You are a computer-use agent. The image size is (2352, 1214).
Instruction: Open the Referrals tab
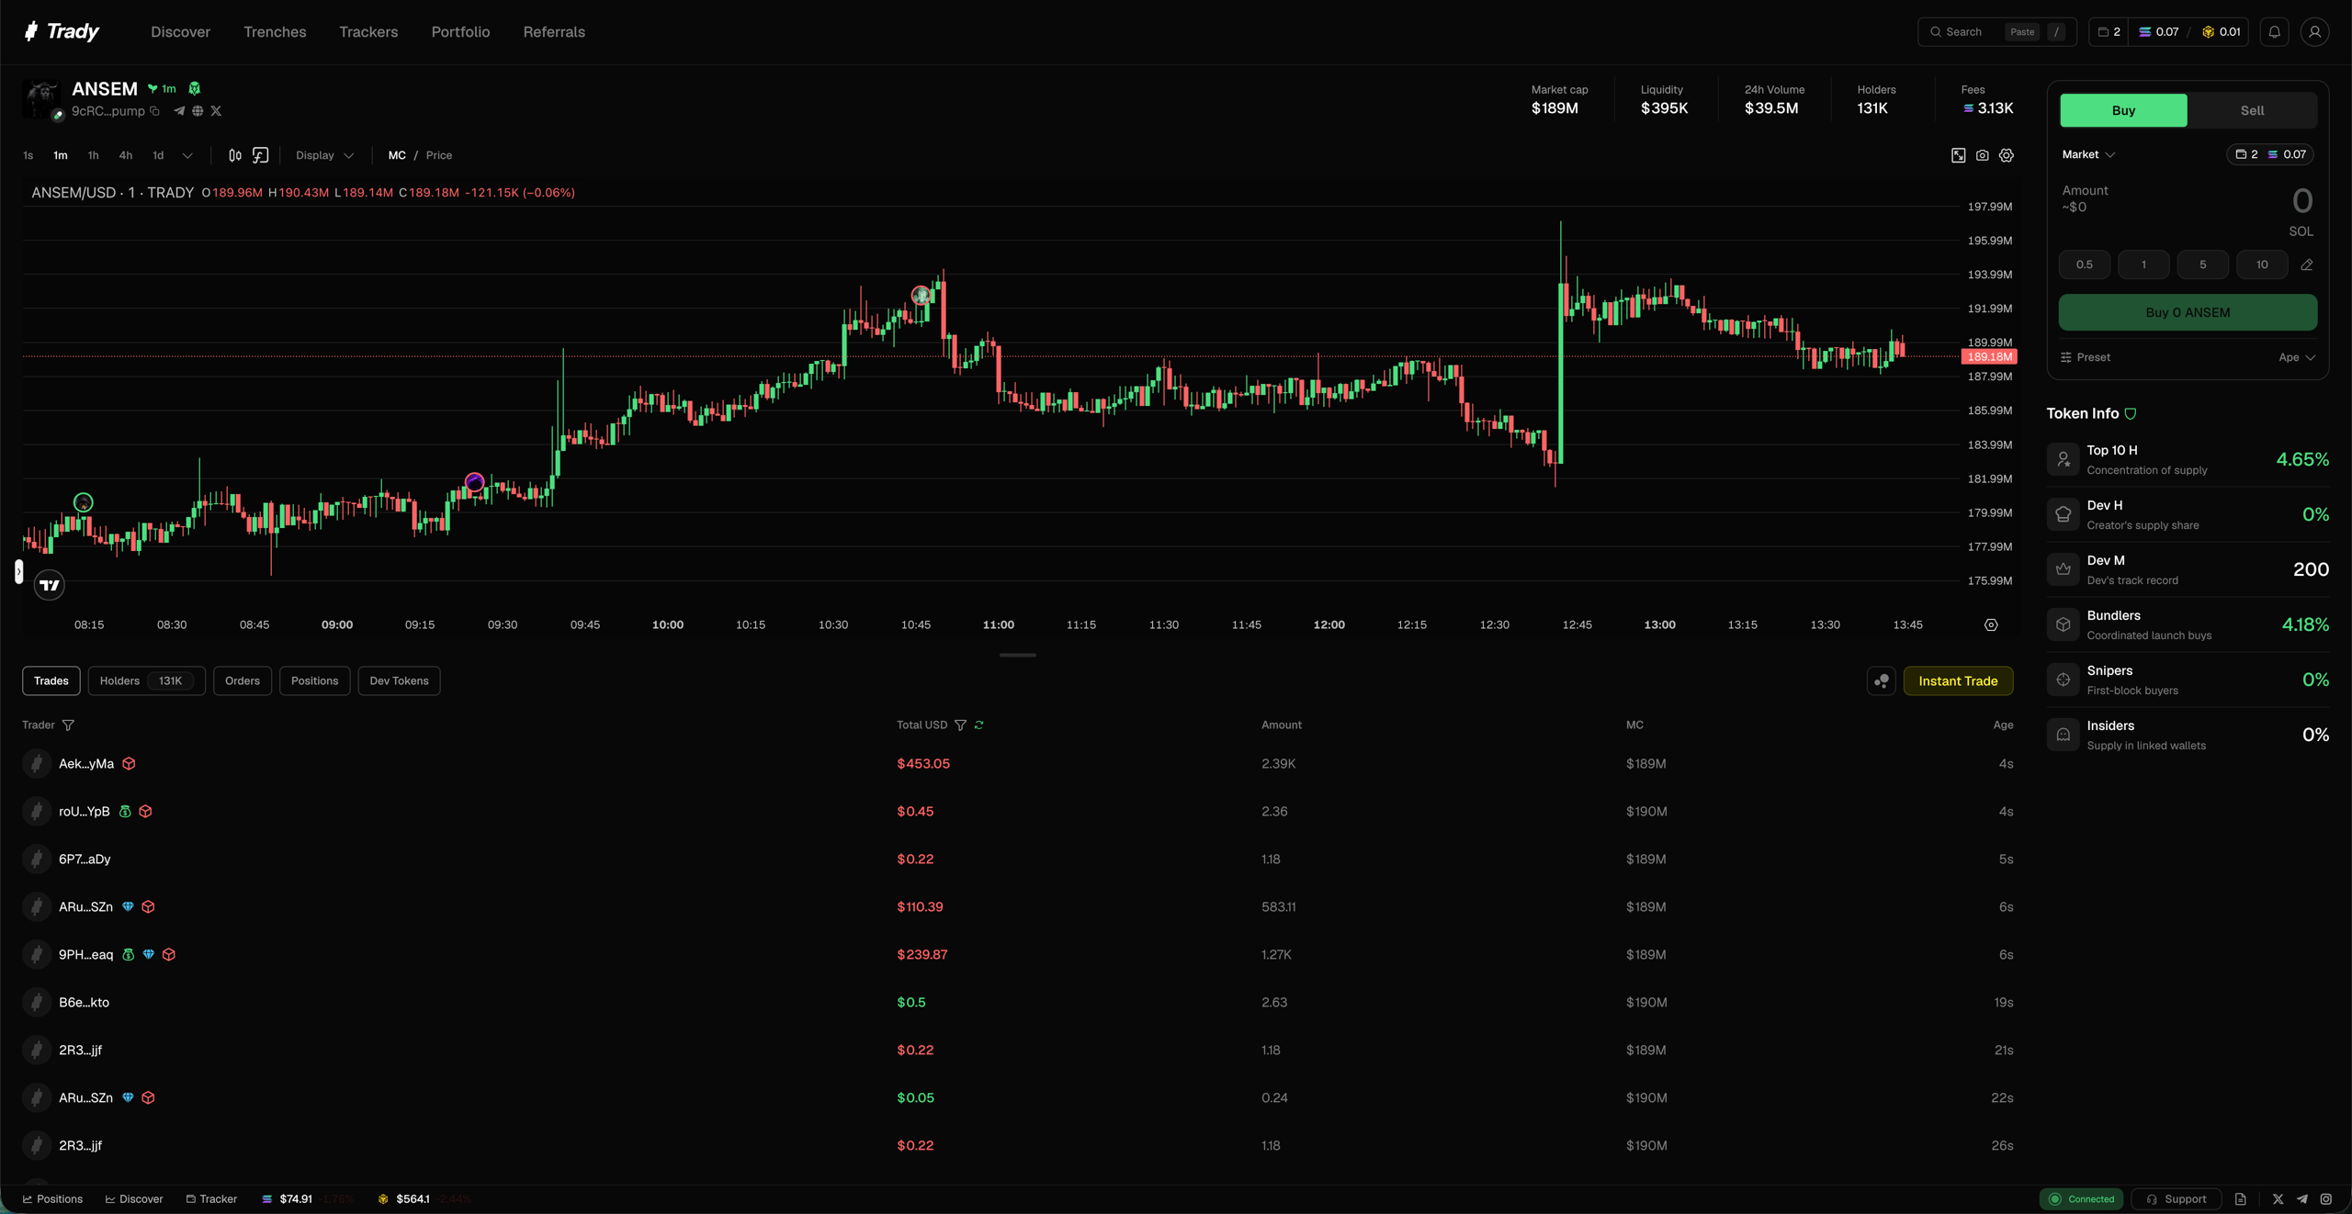[554, 32]
